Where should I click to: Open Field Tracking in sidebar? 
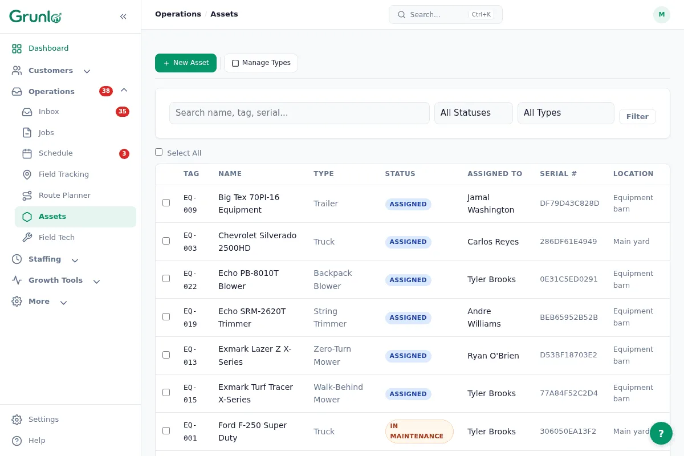(x=75, y=174)
